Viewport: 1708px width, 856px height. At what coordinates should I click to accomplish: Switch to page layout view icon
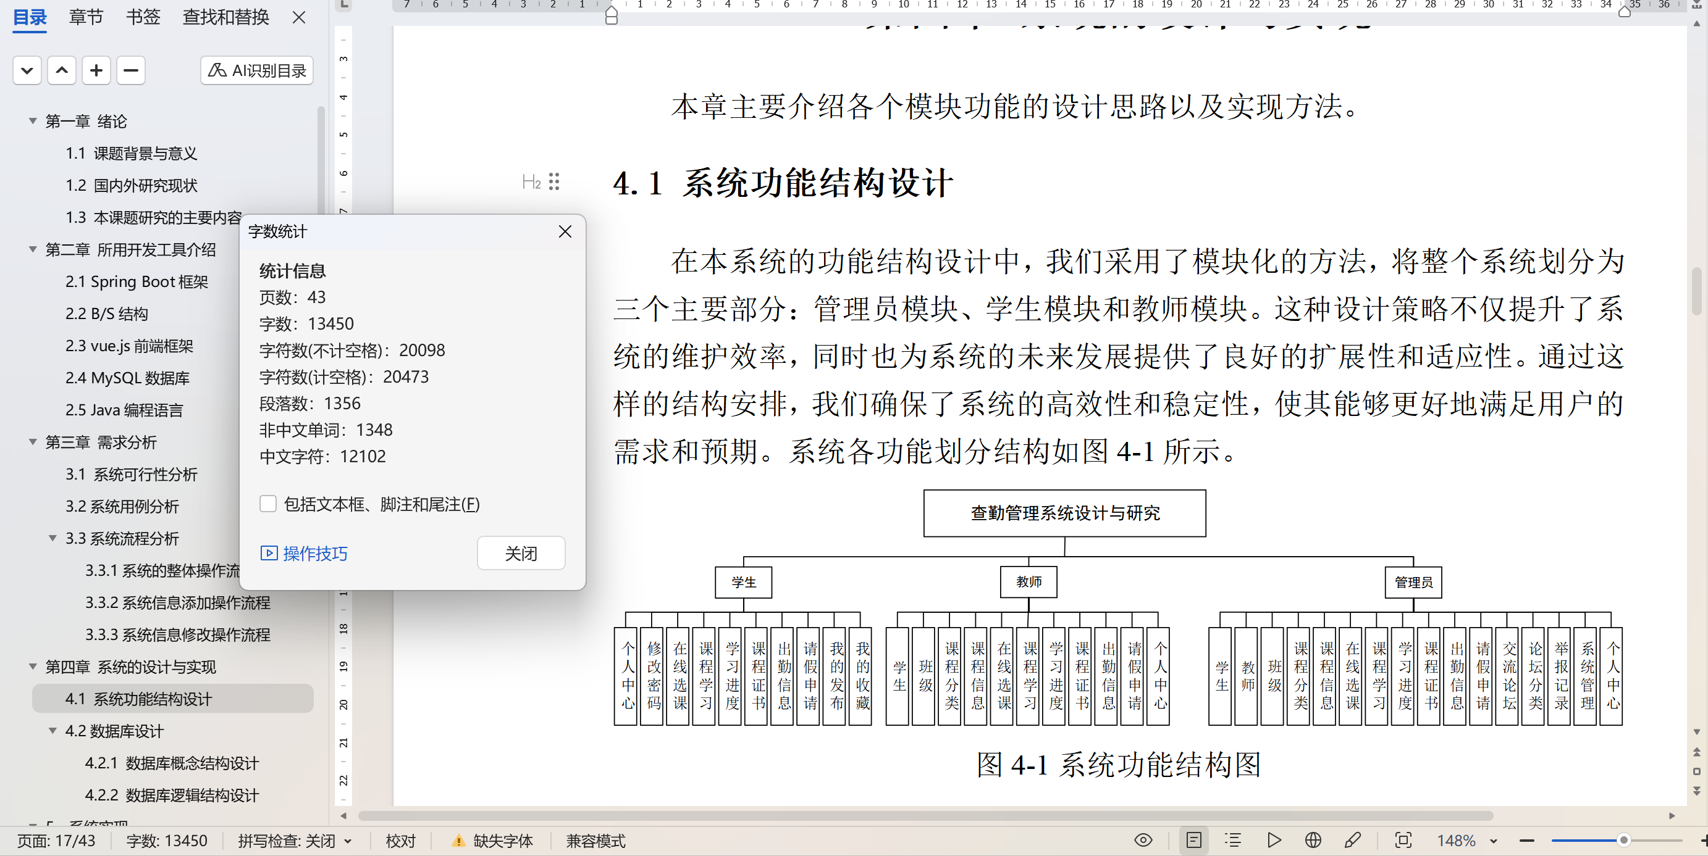[x=1193, y=840]
